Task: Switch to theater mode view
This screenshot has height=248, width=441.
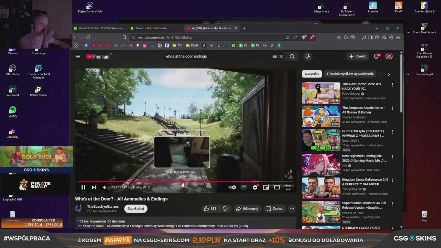Action: point(277,187)
